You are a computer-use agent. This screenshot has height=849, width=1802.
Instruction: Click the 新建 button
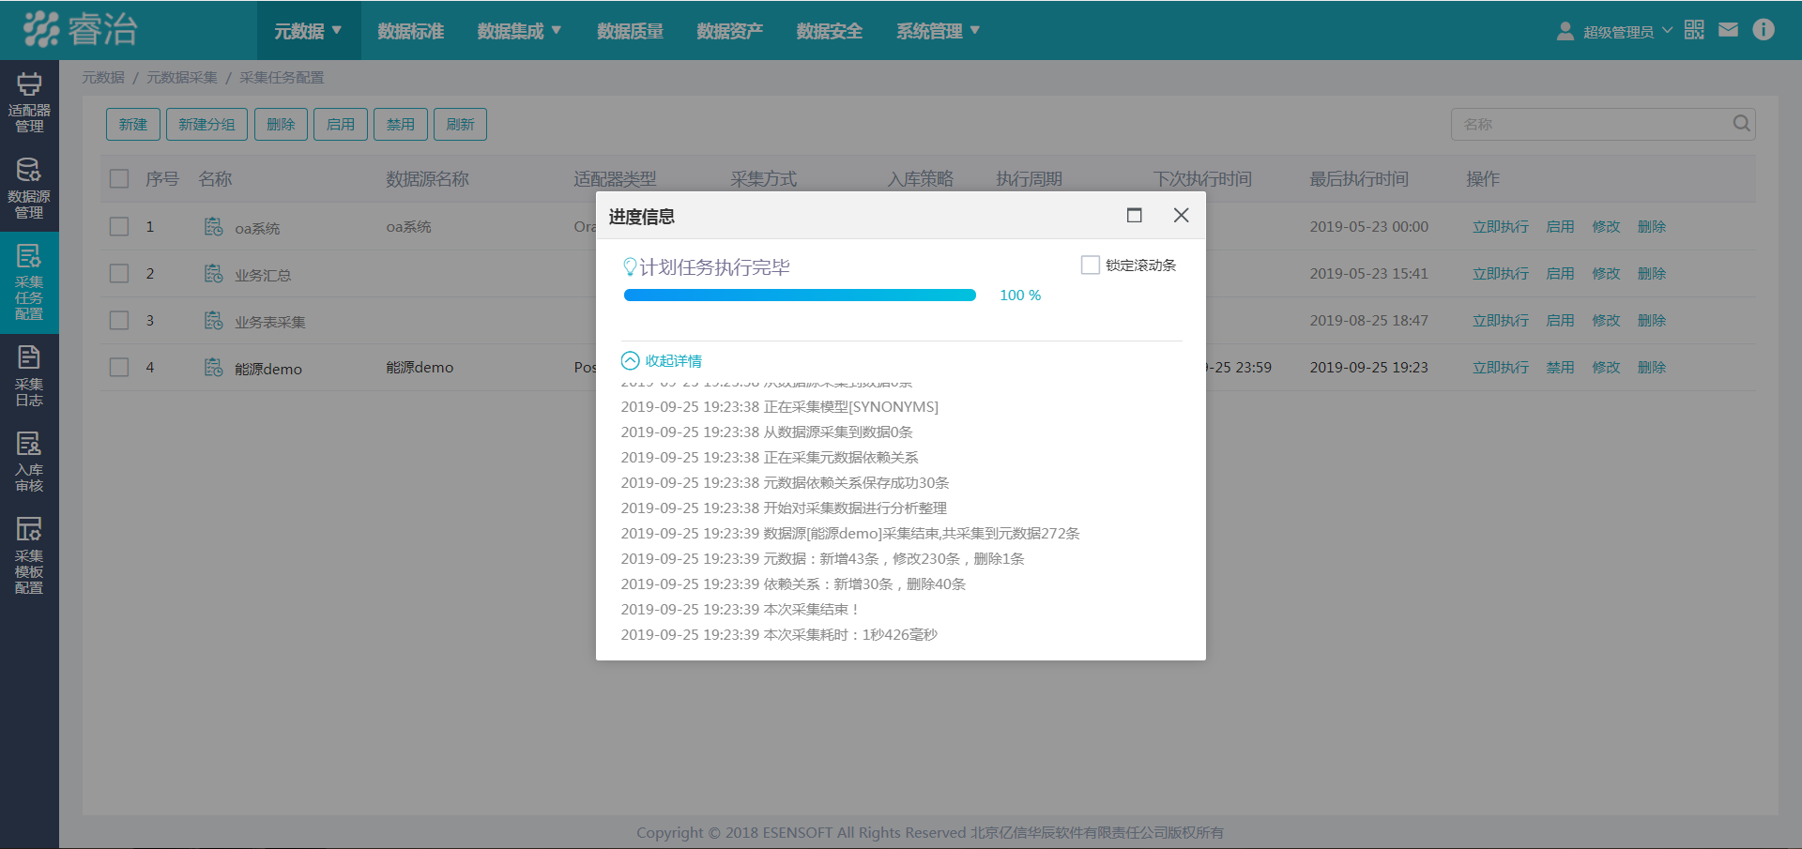pyautogui.click(x=133, y=124)
